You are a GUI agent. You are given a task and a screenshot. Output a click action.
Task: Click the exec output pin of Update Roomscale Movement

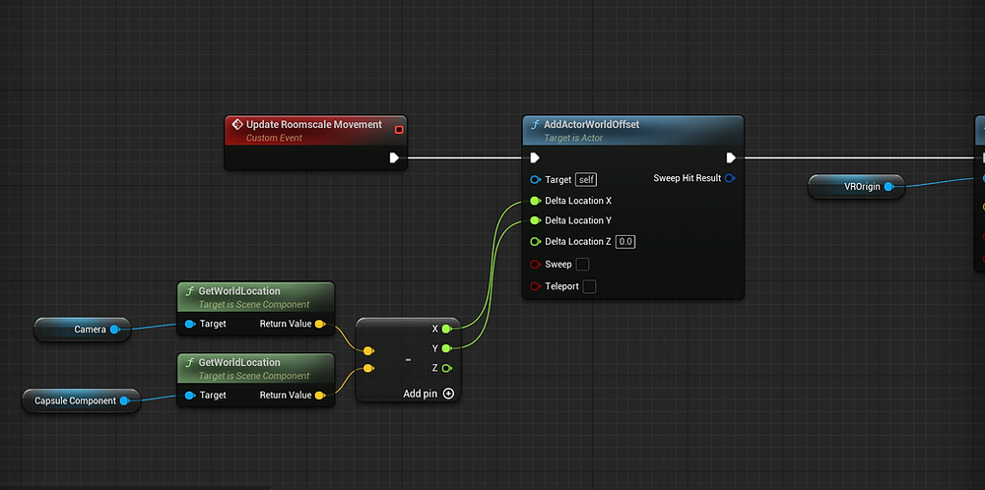394,157
